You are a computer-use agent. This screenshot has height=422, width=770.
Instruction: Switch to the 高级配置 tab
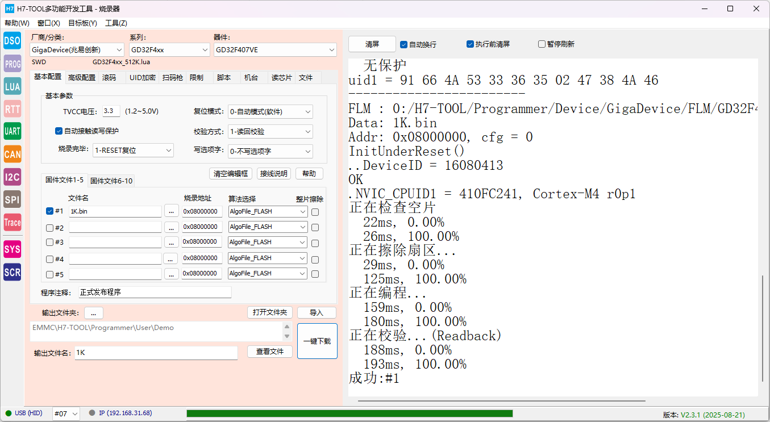tap(82, 78)
